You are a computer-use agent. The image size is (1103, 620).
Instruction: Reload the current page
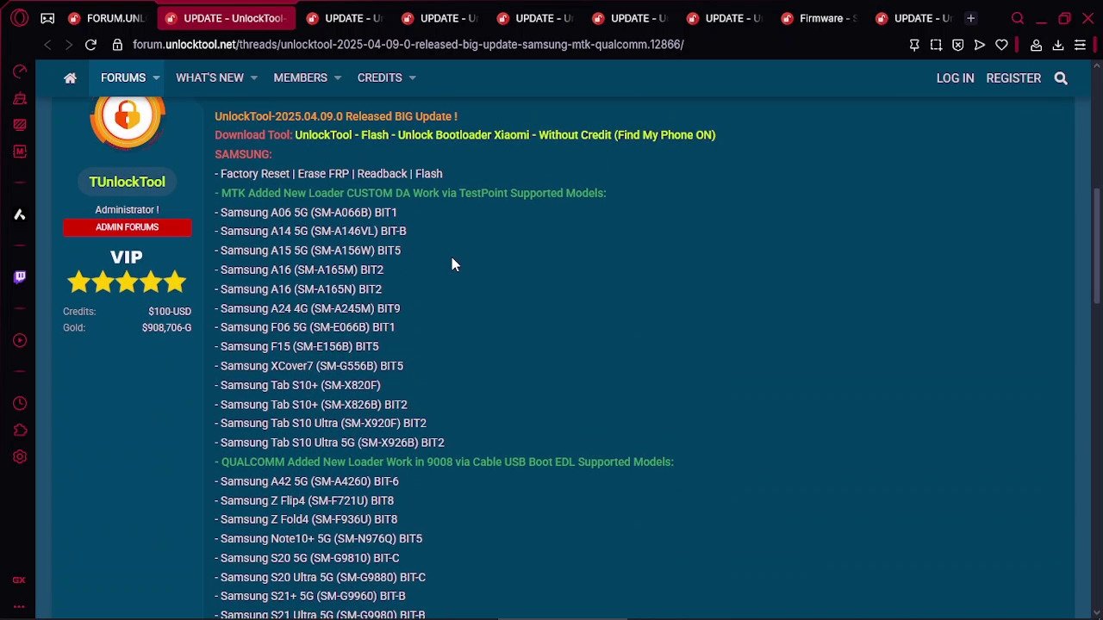[x=90, y=45]
